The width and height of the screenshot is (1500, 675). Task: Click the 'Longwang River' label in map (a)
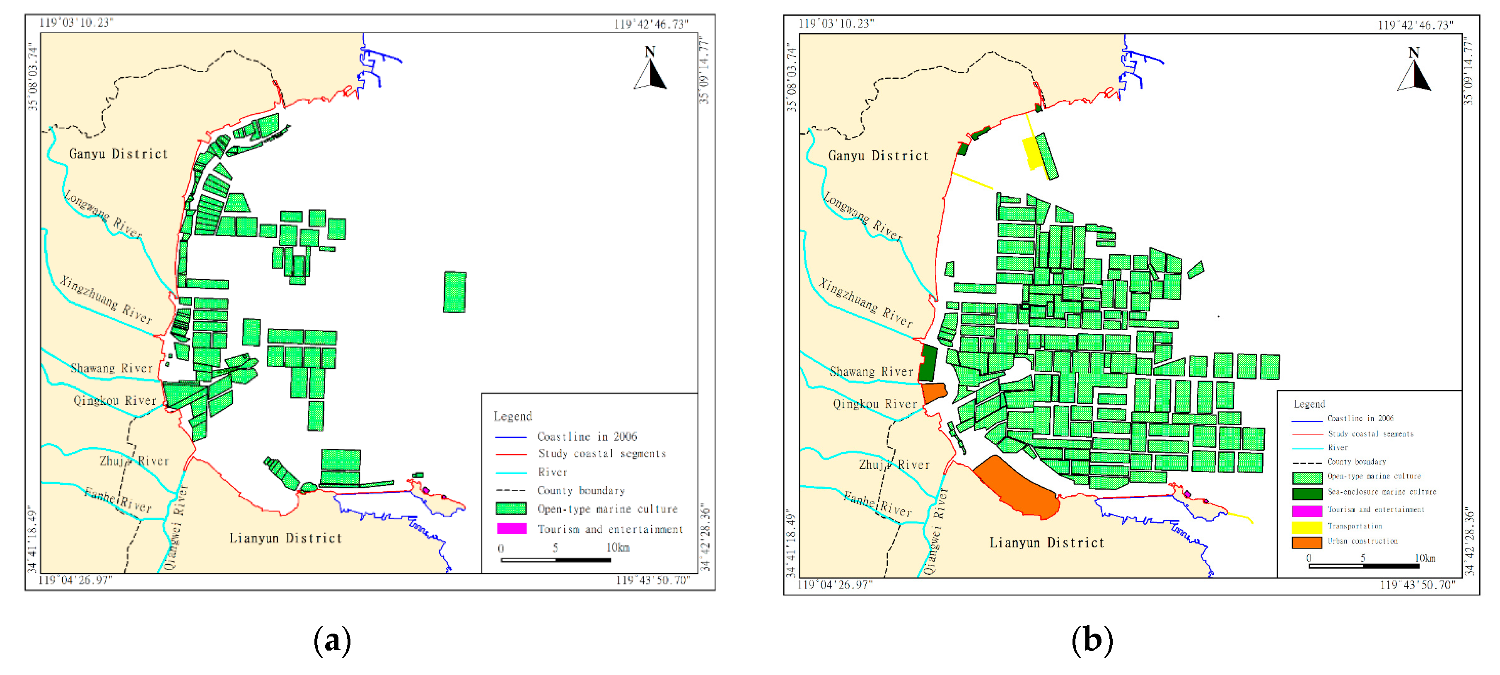tap(102, 214)
